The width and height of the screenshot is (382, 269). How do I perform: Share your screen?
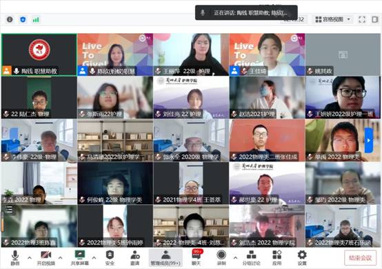tap(80, 258)
